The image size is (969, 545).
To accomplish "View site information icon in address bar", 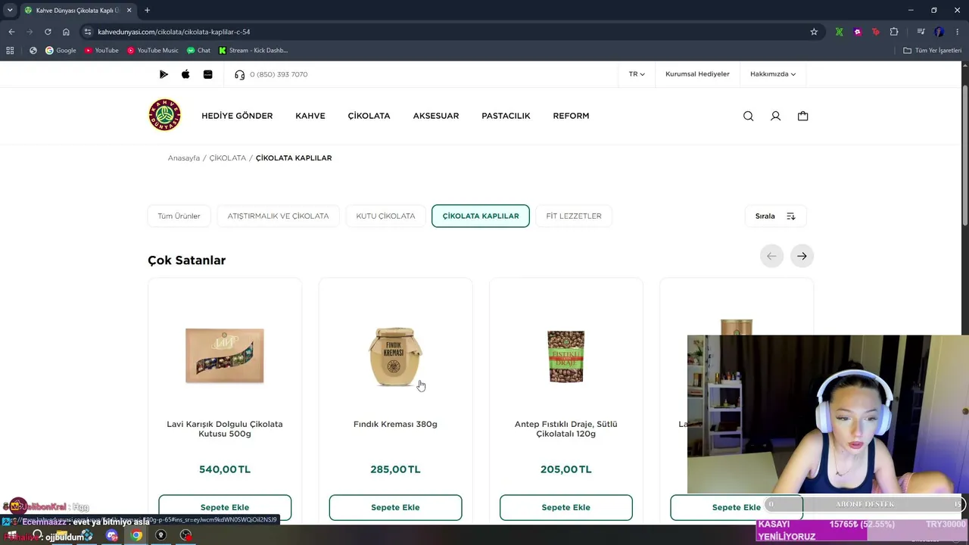I will tap(88, 32).
